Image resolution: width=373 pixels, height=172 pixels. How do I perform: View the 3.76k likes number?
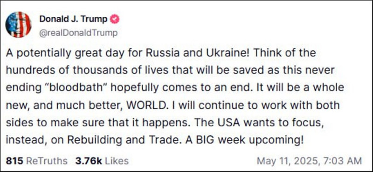89,161
